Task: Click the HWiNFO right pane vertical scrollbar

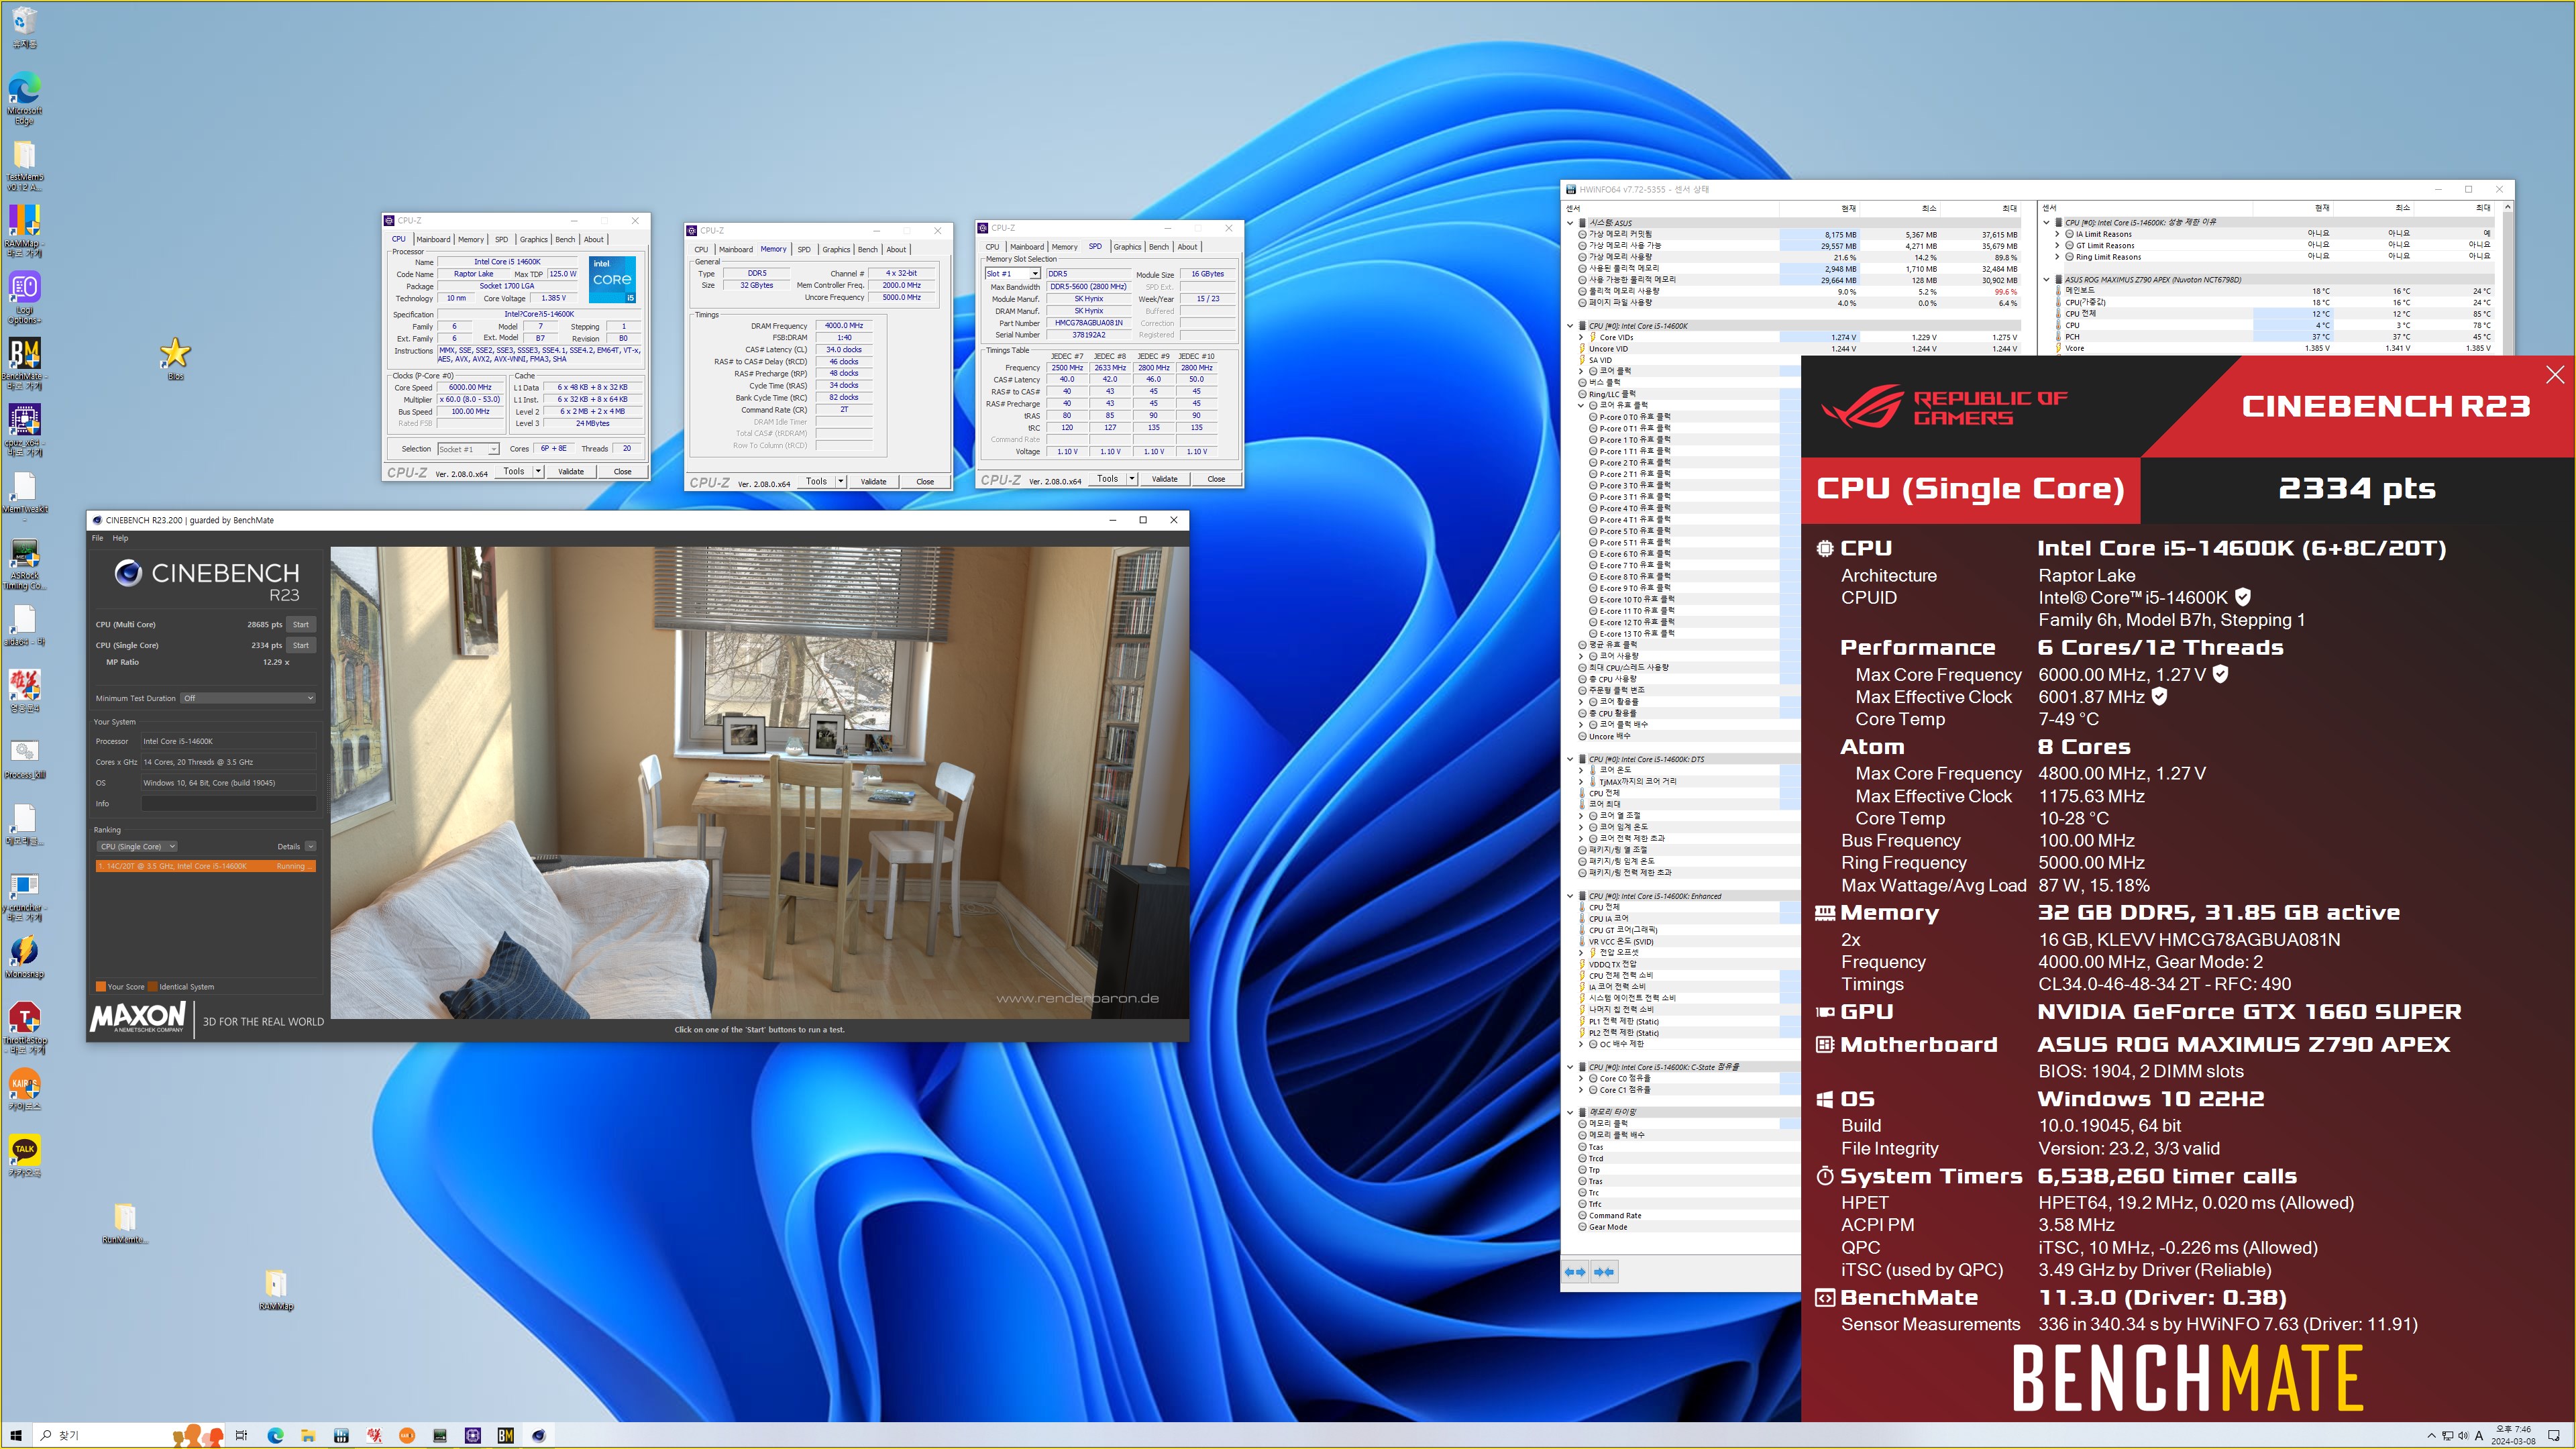Action: (2507, 278)
